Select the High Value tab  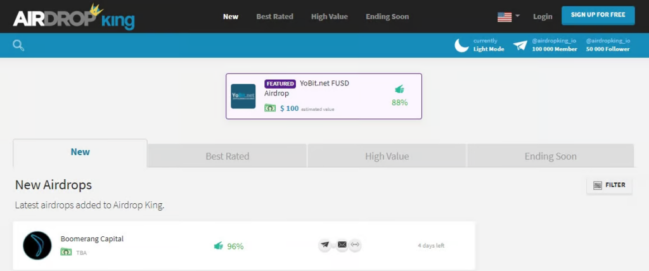tap(387, 156)
